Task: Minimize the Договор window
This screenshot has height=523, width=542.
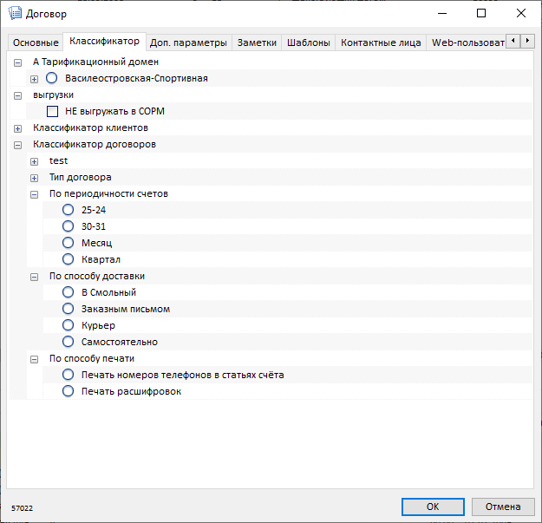Action: tap(442, 14)
